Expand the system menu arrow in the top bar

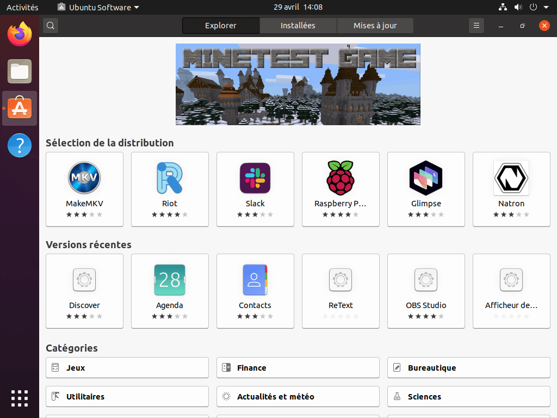[546, 7]
